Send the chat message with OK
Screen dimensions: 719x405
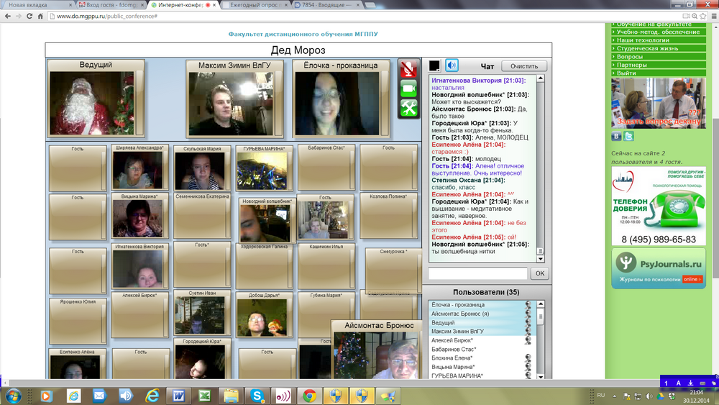pyautogui.click(x=540, y=273)
